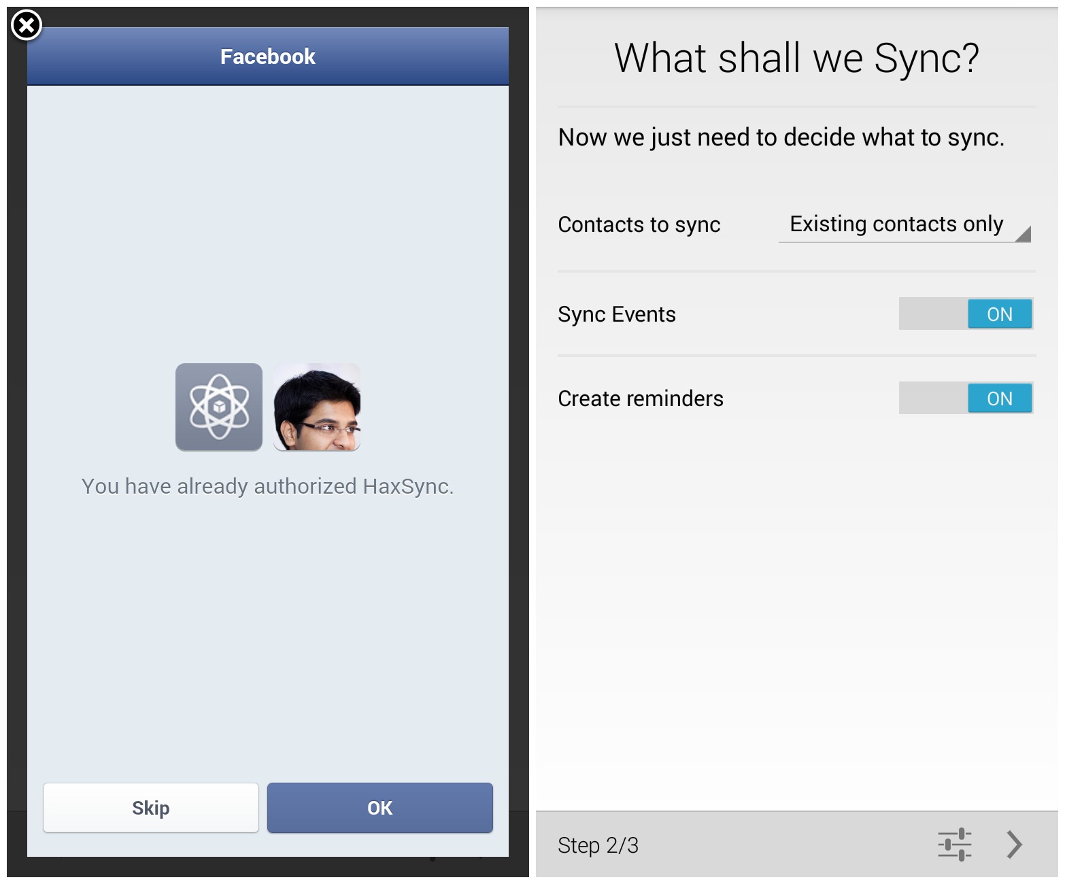
Task: Click the HaxSync atom app icon
Action: pos(219,407)
